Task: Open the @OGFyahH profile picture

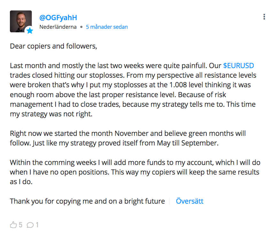Action: click(21, 21)
